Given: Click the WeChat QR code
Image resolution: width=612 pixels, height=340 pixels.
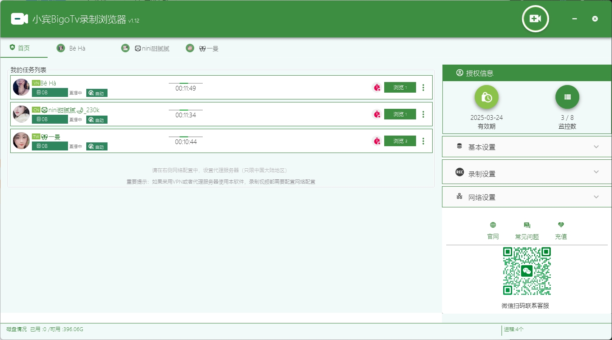Looking at the screenshot, I should click(x=527, y=271).
